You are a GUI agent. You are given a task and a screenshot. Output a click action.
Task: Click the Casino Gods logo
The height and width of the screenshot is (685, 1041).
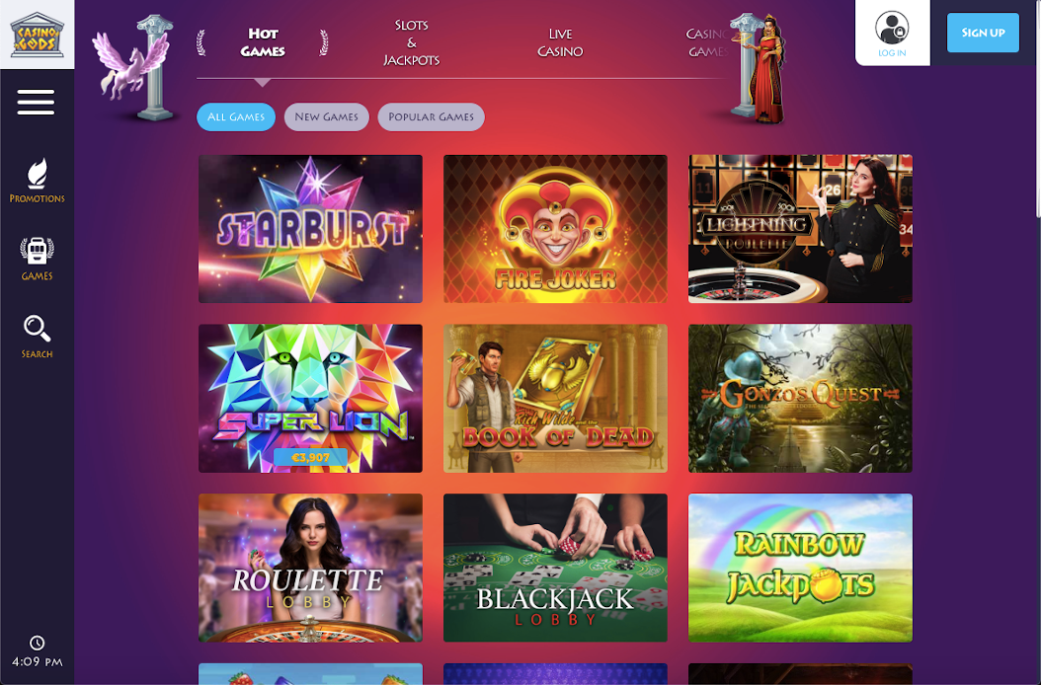(38, 35)
